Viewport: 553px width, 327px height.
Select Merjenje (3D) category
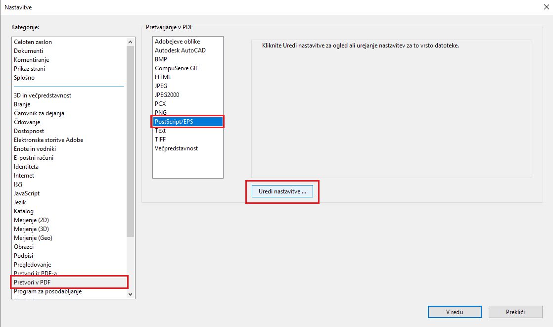pyautogui.click(x=31, y=229)
